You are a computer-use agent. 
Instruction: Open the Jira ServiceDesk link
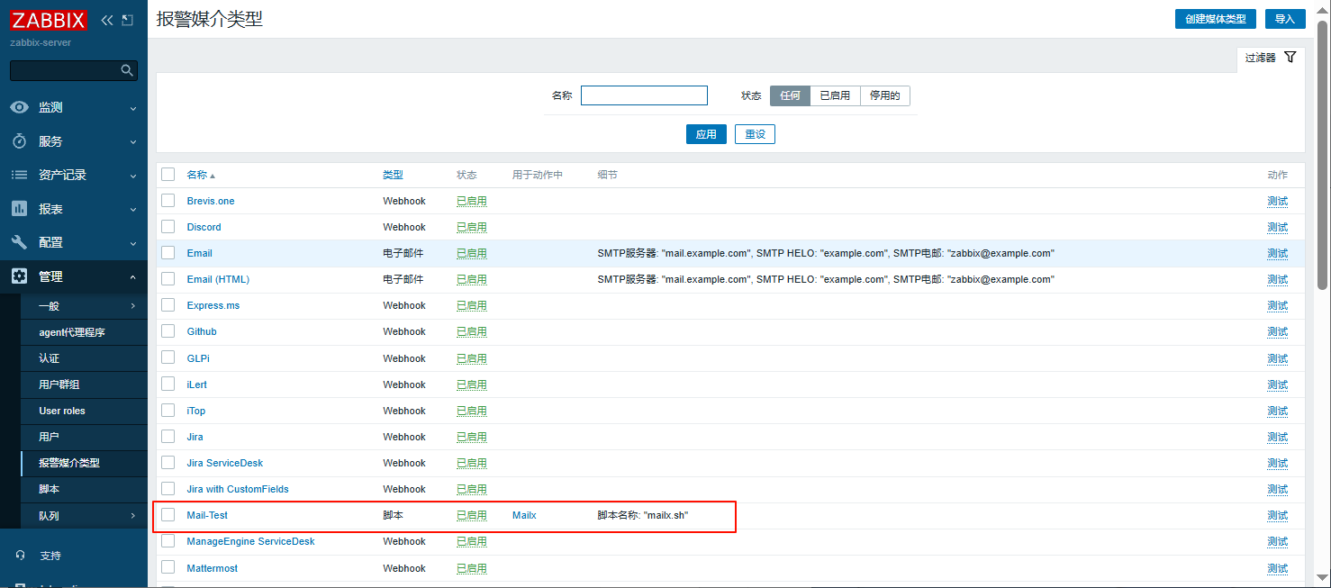[225, 463]
